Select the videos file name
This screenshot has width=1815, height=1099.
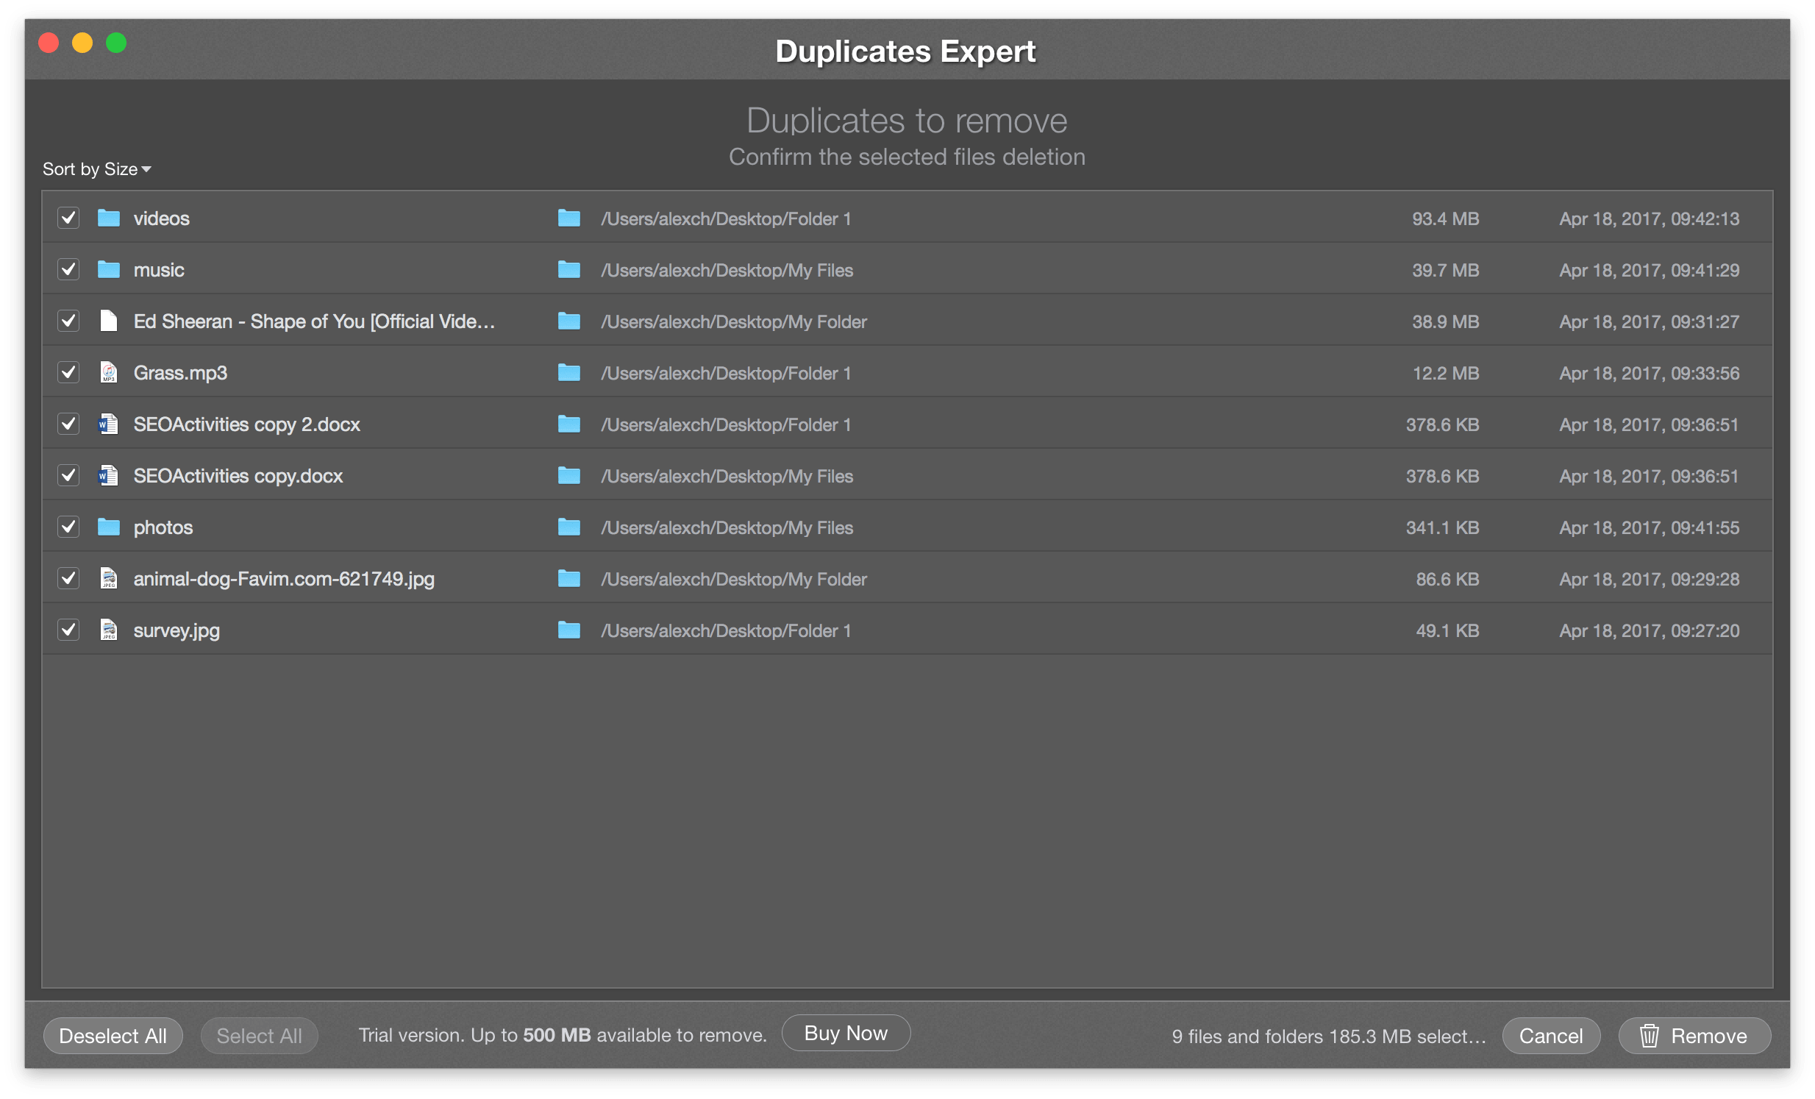tap(161, 218)
